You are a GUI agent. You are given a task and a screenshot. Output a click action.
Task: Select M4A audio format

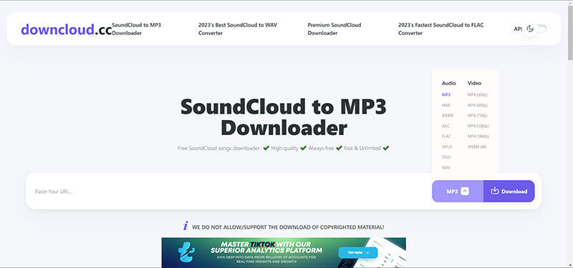pyautogui.click(x=446, y=105)
